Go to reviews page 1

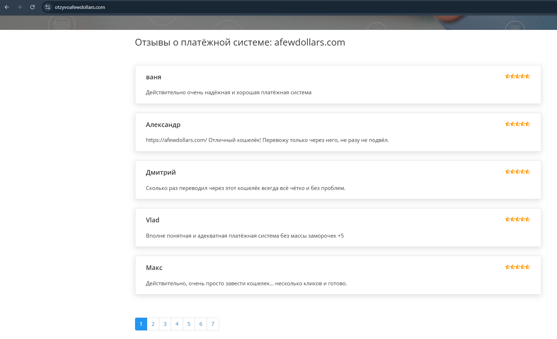[x=141, y=324]
